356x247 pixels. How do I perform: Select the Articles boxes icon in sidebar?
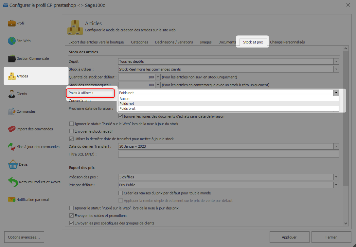pos(11,76)
